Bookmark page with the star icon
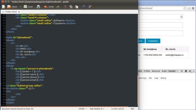Viewport: 196px width, 110px height. 185,8
